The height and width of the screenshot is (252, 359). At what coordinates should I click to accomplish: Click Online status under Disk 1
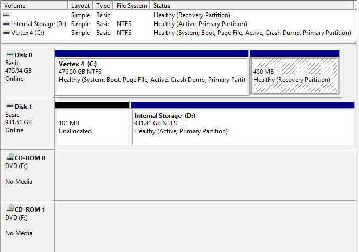(x=15, y=130)
